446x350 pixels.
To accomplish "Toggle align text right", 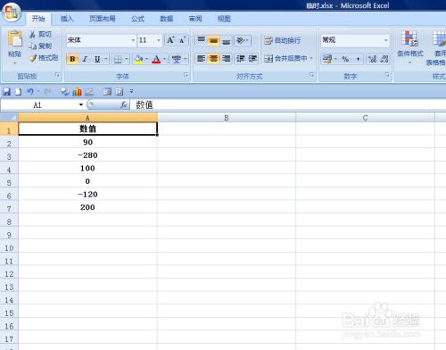I will pyautogui.click(x=227, y=58).
